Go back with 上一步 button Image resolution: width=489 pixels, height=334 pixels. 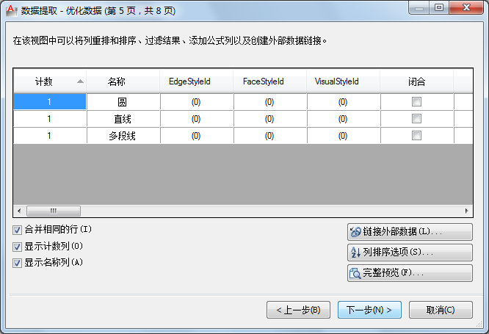[298, 310]
